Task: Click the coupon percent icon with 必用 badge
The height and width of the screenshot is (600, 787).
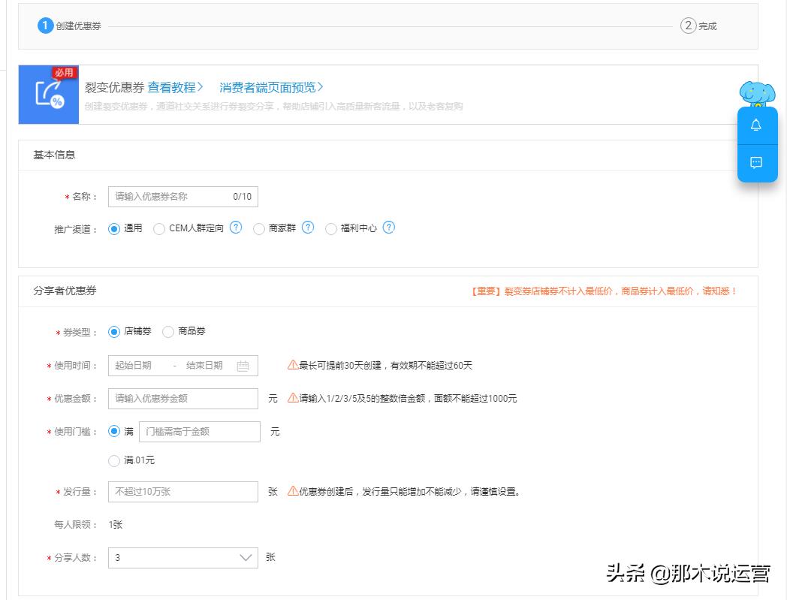Action: pos(48,94)
